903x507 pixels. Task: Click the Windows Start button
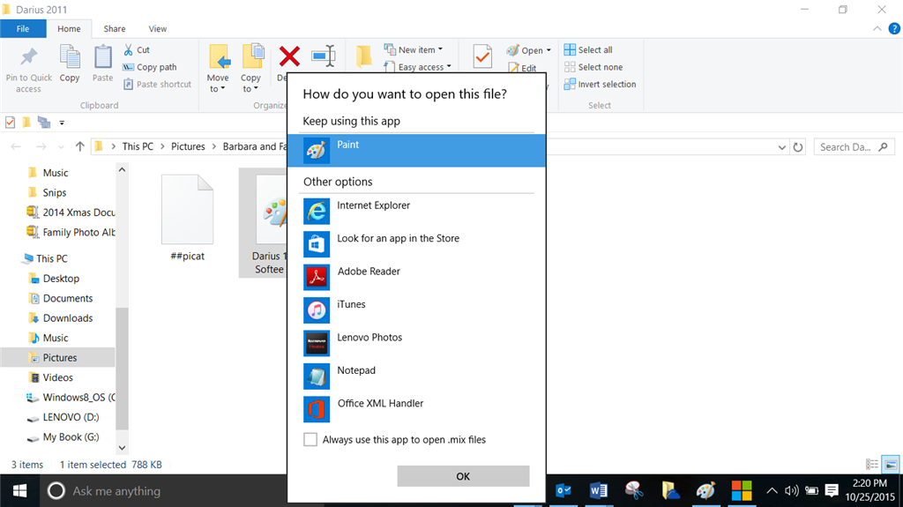click(19, 491)
